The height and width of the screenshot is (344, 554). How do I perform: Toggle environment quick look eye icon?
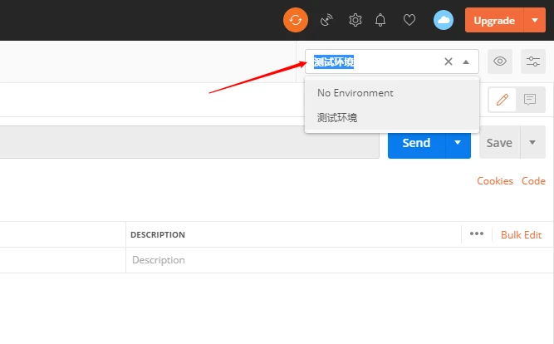coord(499,61)
